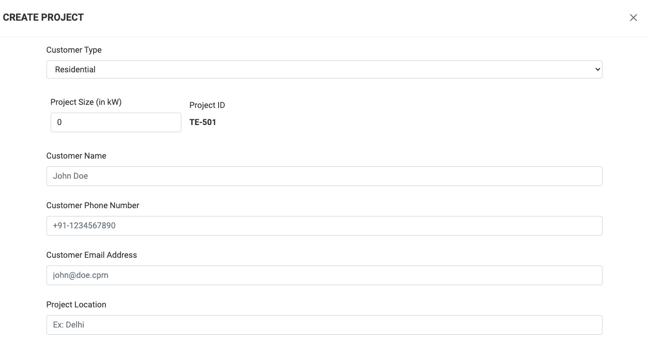Screen dimensions: 648x342
Task: Click the 'Project Location' label
Action: click(x=76, y=305)
